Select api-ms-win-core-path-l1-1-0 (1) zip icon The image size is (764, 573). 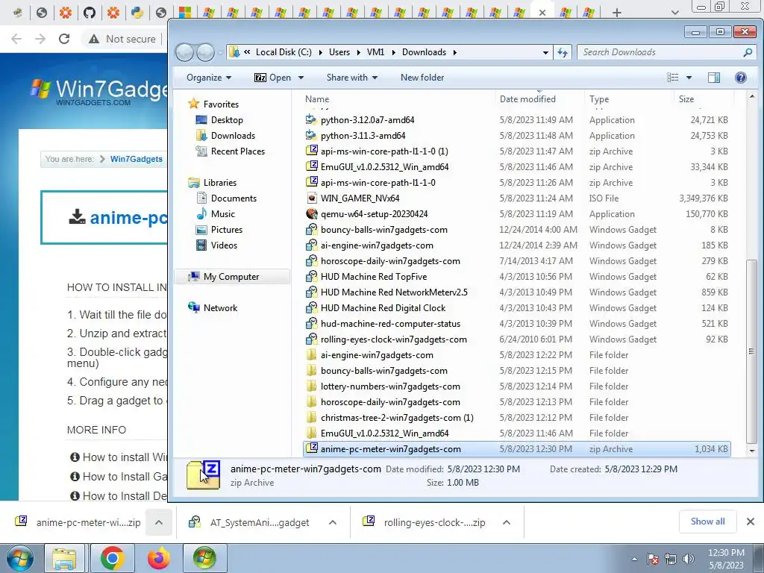(x=311, y=151)
